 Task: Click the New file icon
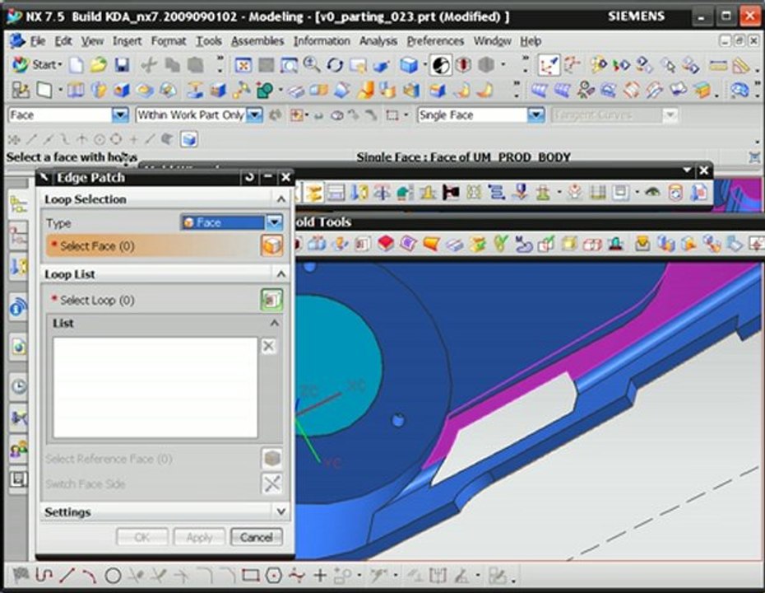(76, 64)
